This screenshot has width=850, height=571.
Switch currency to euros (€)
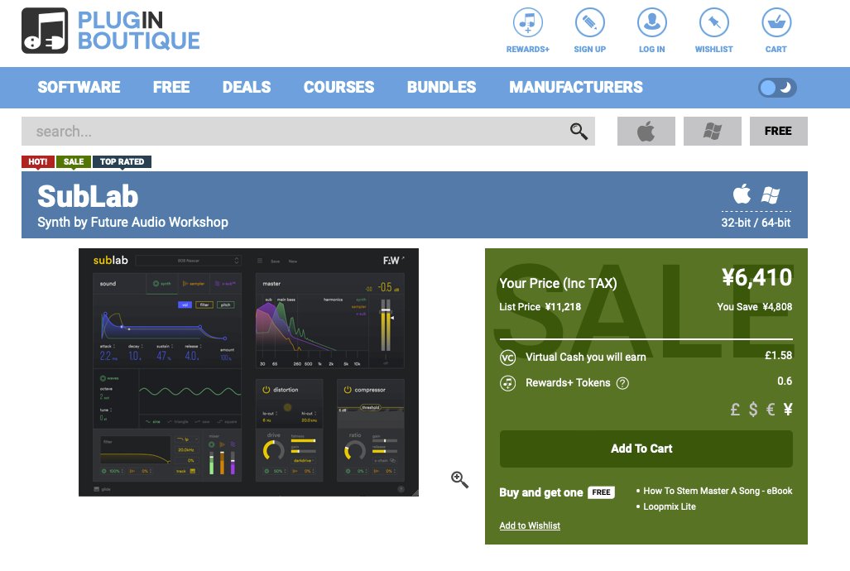[x=771, y=410]
